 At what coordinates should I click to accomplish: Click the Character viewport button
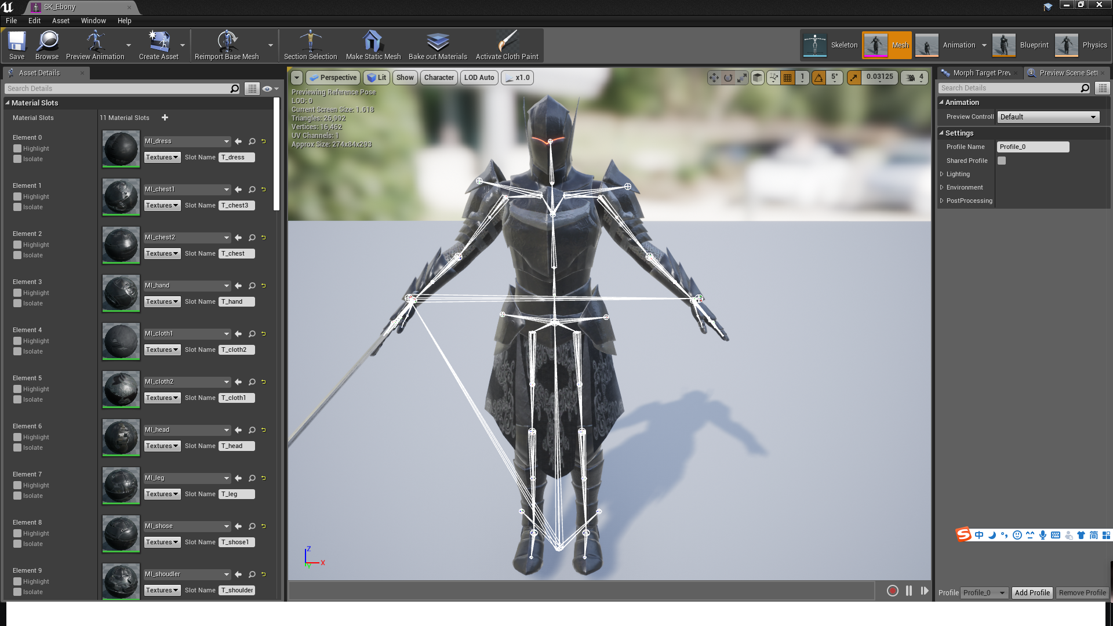pyautogui.click(x=439, y=78)
